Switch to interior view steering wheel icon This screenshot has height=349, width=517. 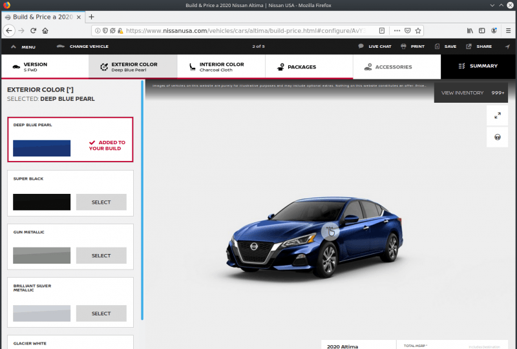(497, 137)
